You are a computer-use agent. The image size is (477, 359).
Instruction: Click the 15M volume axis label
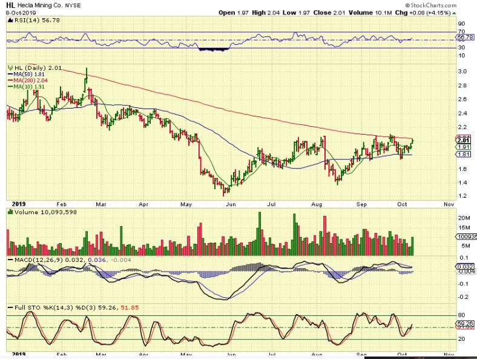pyautogui.click(x=464, y=227)
